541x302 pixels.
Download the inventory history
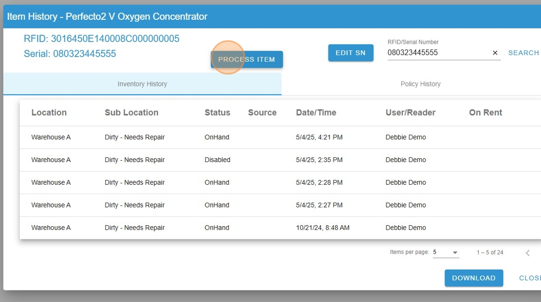click(x=473, y=278)
